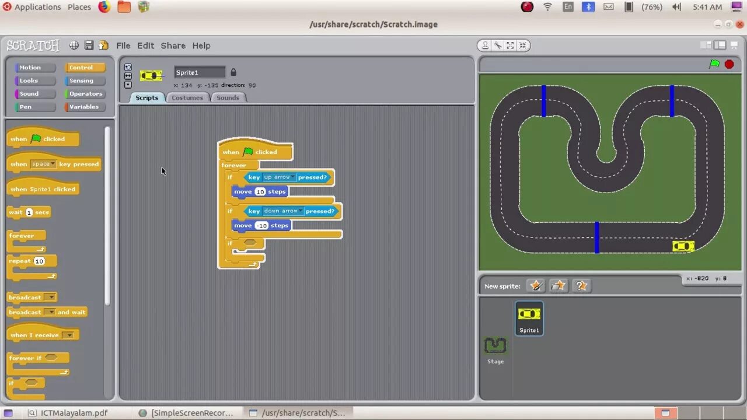Click the repeat 10 value field
Screen dimensions: 747x420
pos(39,261)
